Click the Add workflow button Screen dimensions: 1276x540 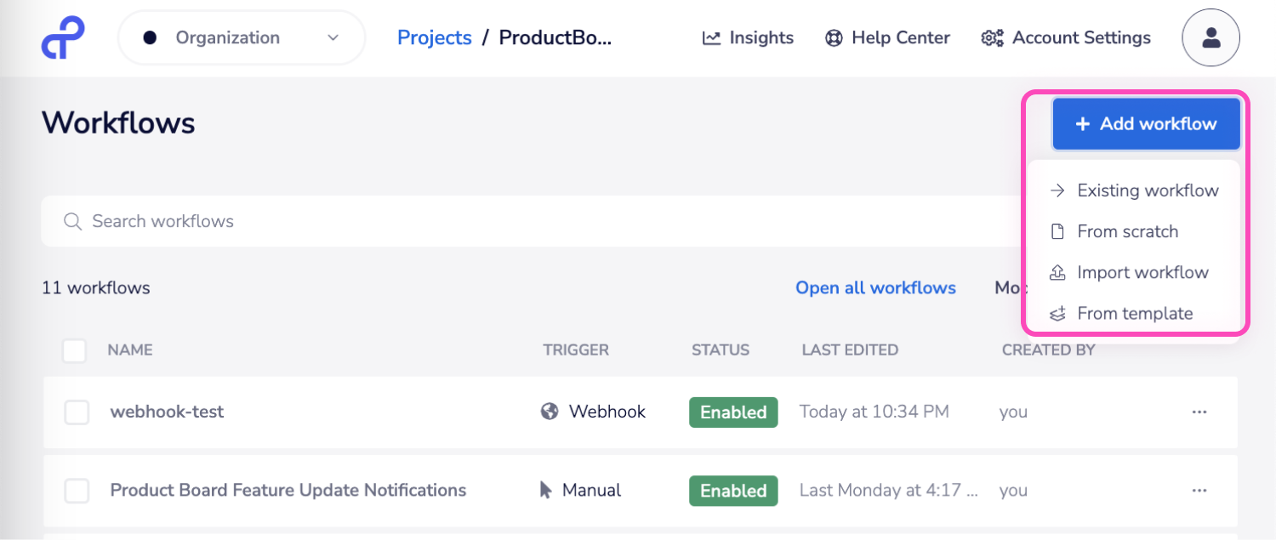[1146, 123]
